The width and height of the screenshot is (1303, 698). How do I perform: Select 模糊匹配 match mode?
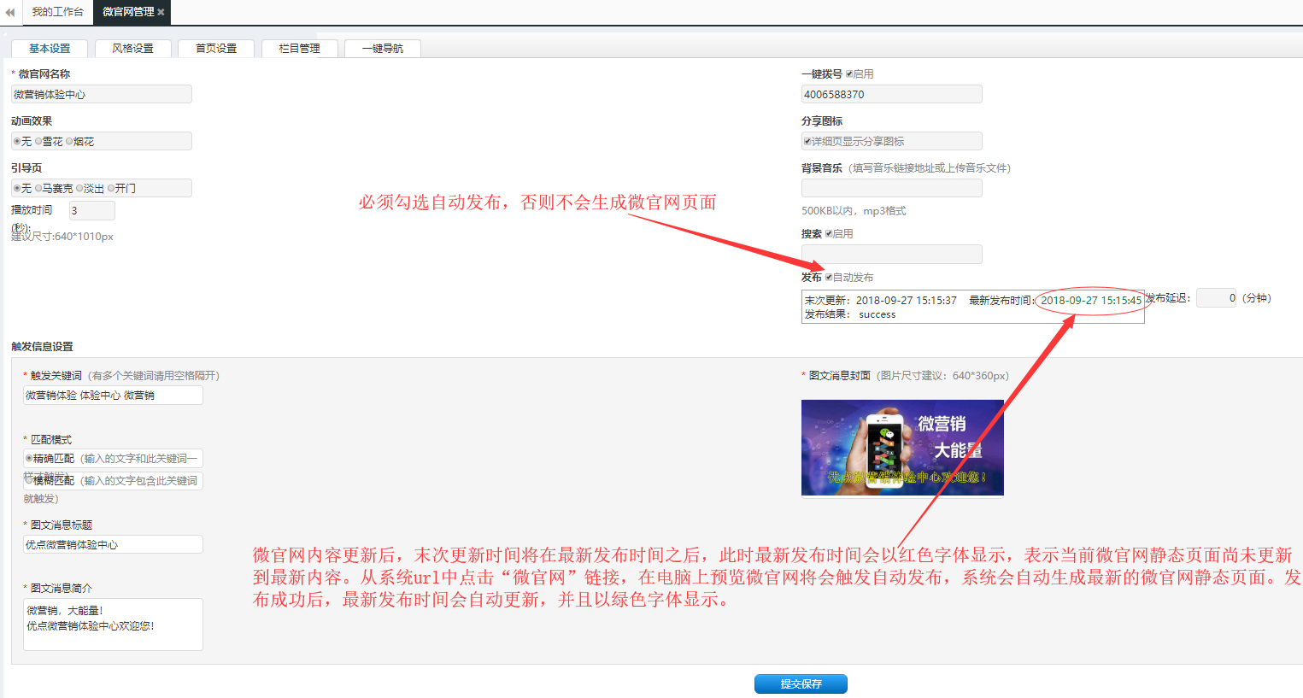click(29, 480)
